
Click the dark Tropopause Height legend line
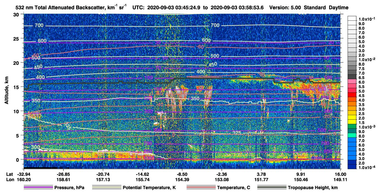pos(272,188)
